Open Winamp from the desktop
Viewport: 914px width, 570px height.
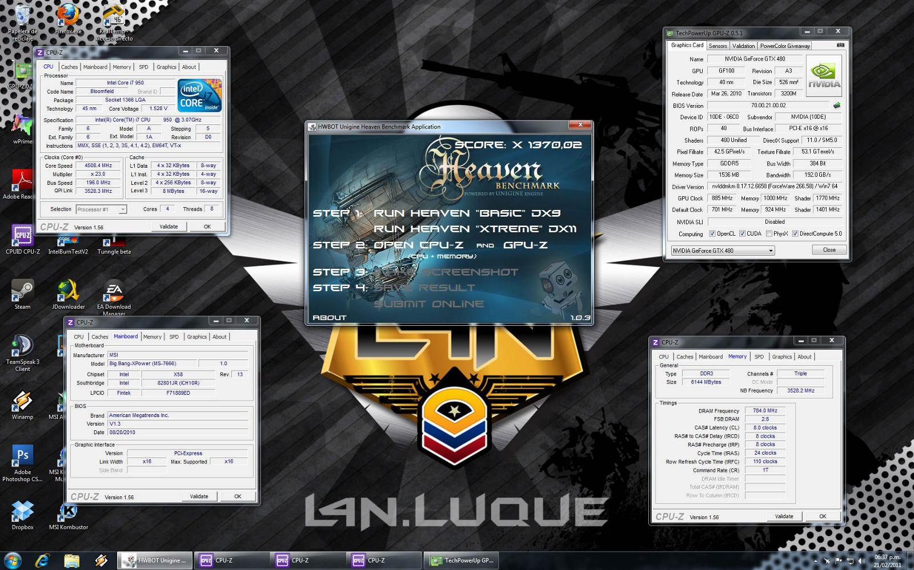tap(22, 405)
